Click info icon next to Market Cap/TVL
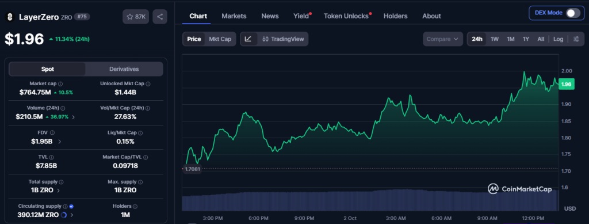The width and height of the screenshot is (589, 224). pos(146,157)
